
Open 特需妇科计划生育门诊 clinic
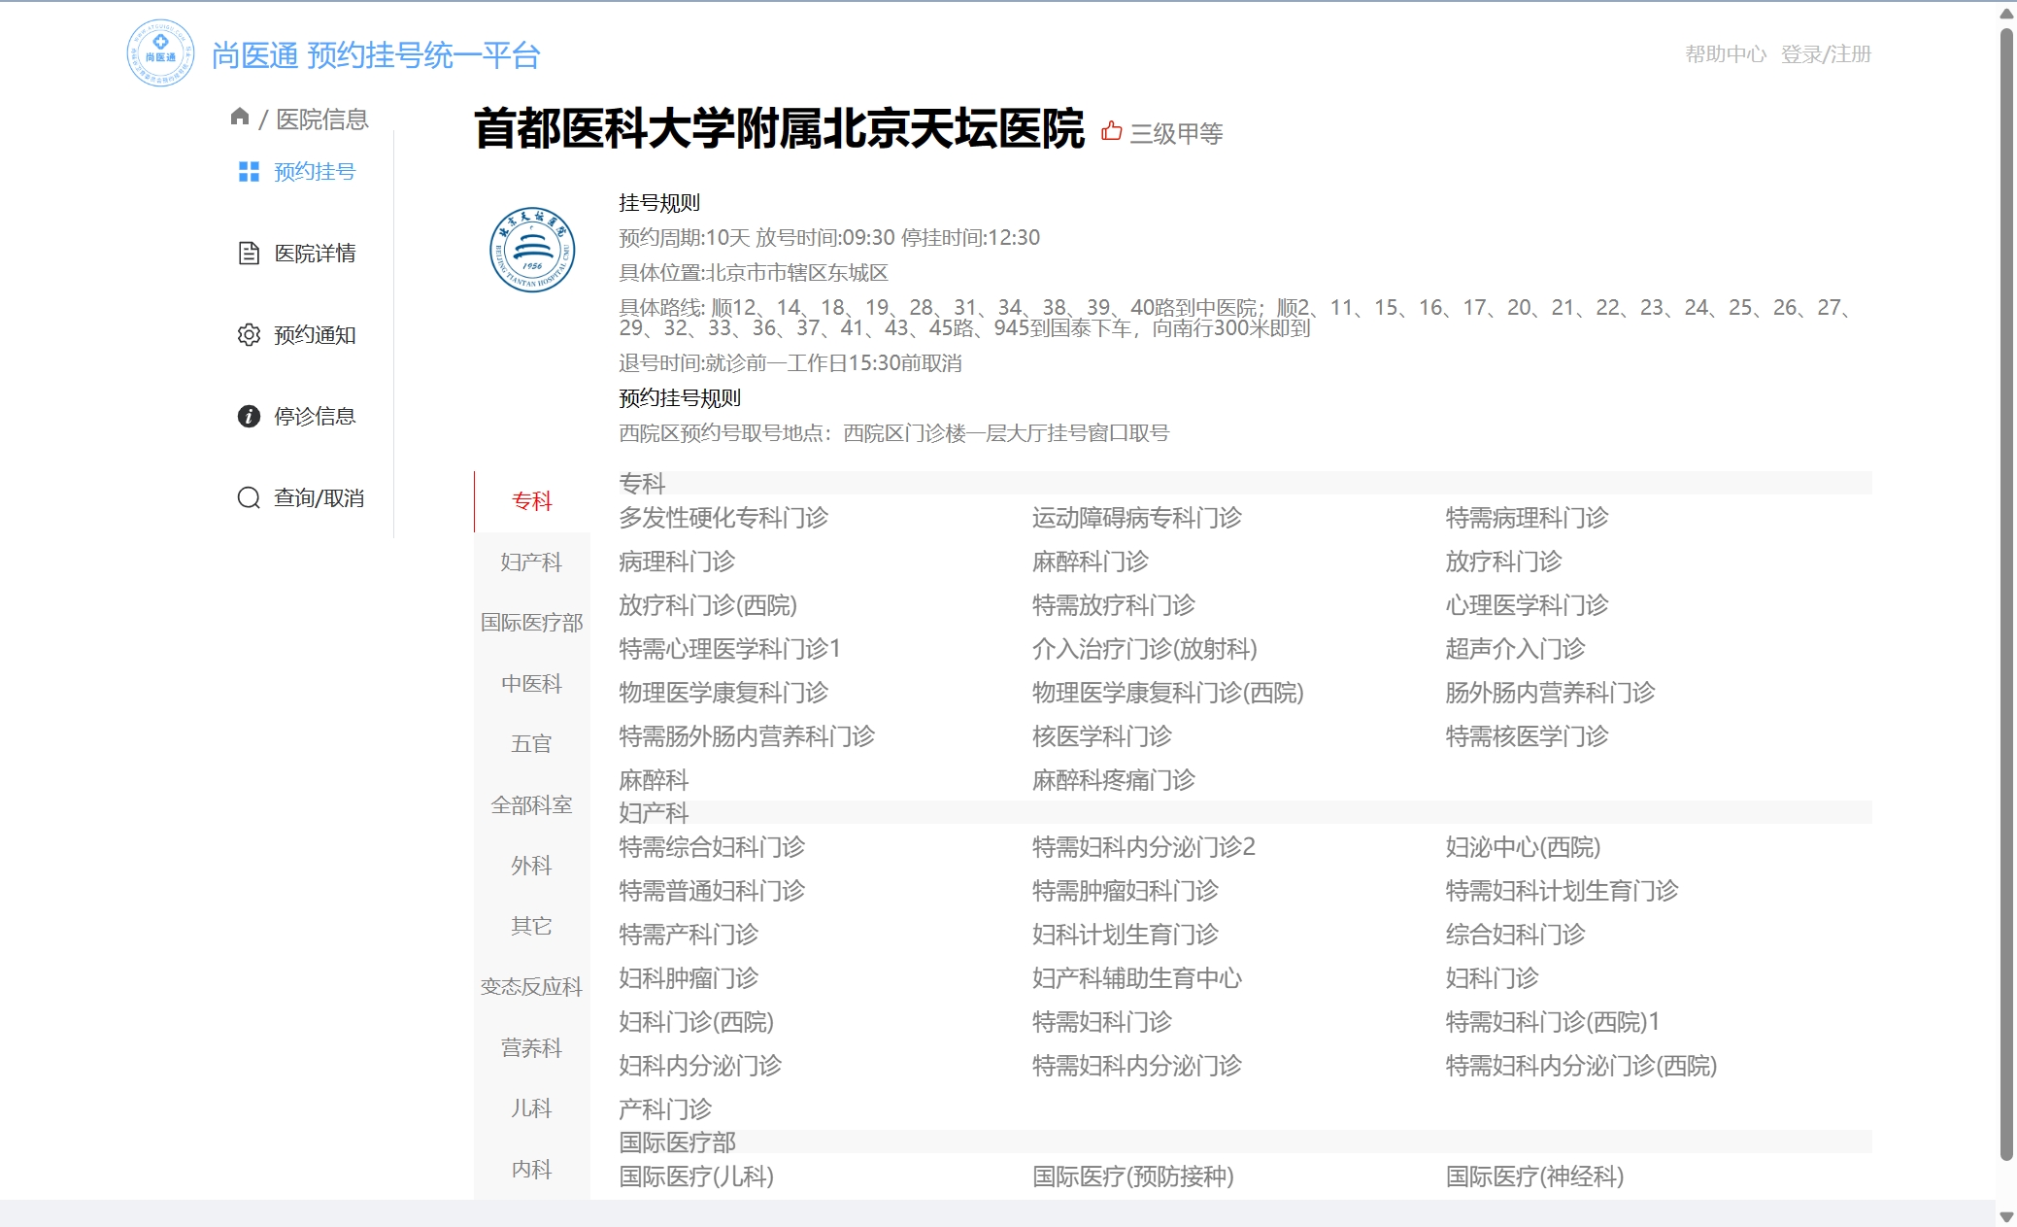tap(1562, 891)
